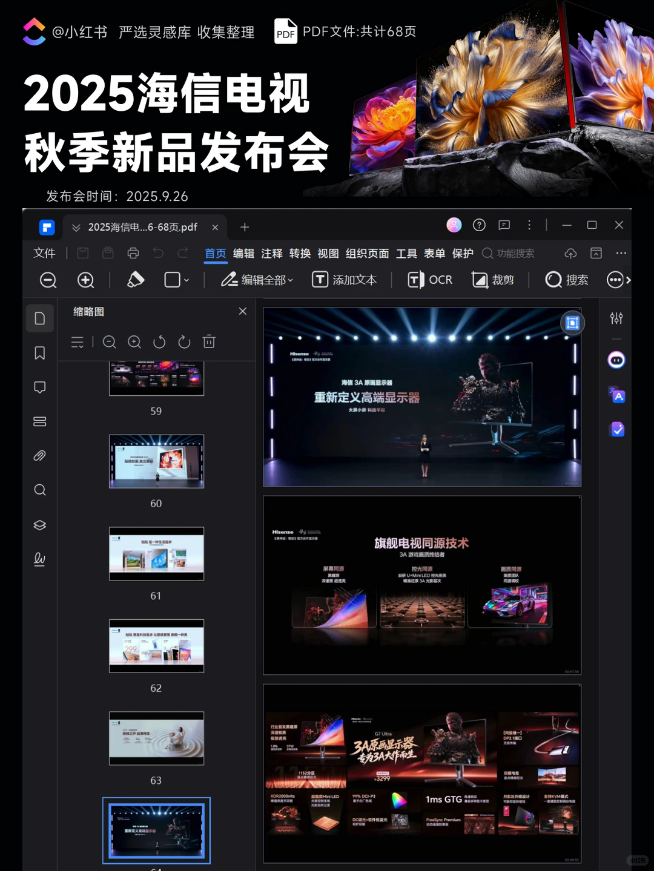The width and height of the screenshot is (654, 871).
Task: Select the page 60 thumbnail
Action: [x=156, y=461]
